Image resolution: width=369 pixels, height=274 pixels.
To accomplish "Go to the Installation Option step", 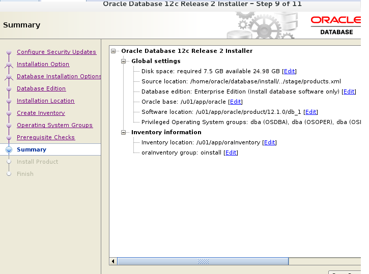I will [43, 64].
